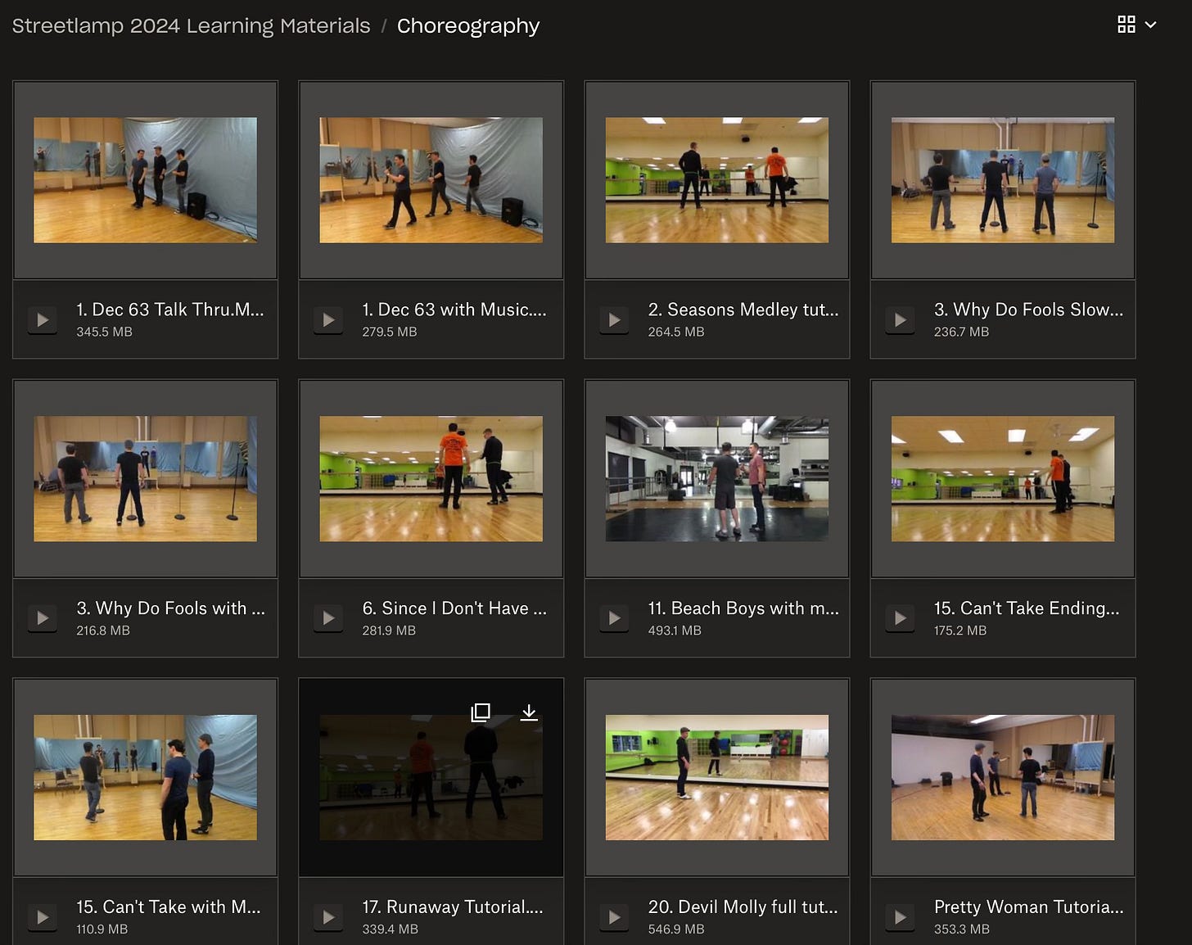Select file name '3. Why Do Fools with ...'

pos(171,608)
